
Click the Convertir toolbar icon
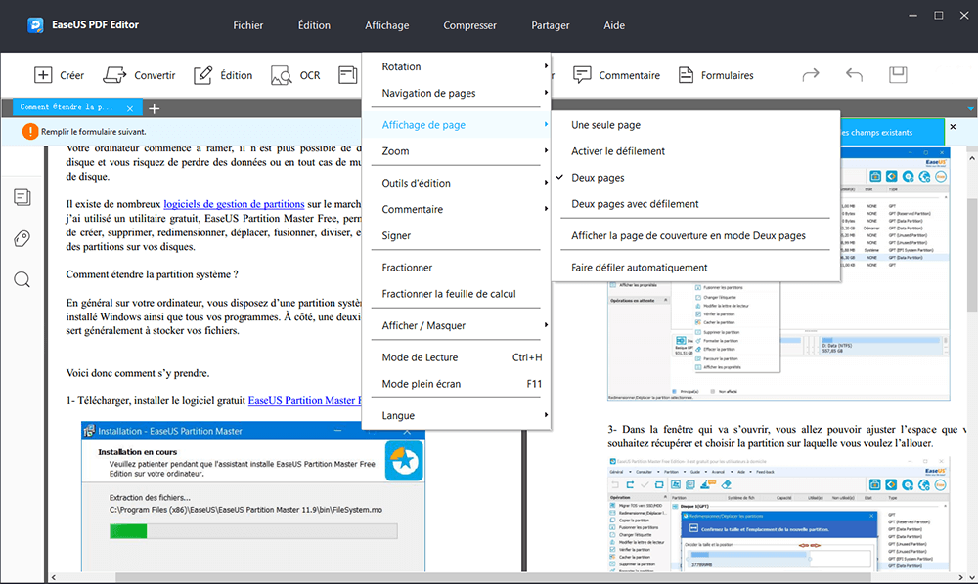[114, 75]
